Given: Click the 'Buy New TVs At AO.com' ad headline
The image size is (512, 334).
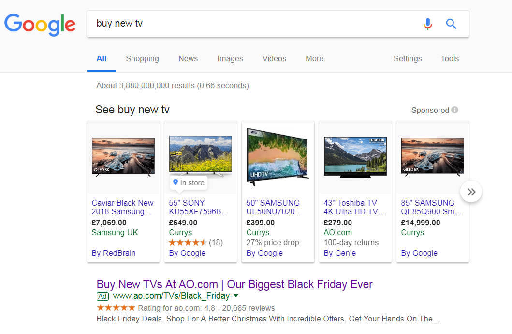Looking at the screenshot, I should [234, 284].
